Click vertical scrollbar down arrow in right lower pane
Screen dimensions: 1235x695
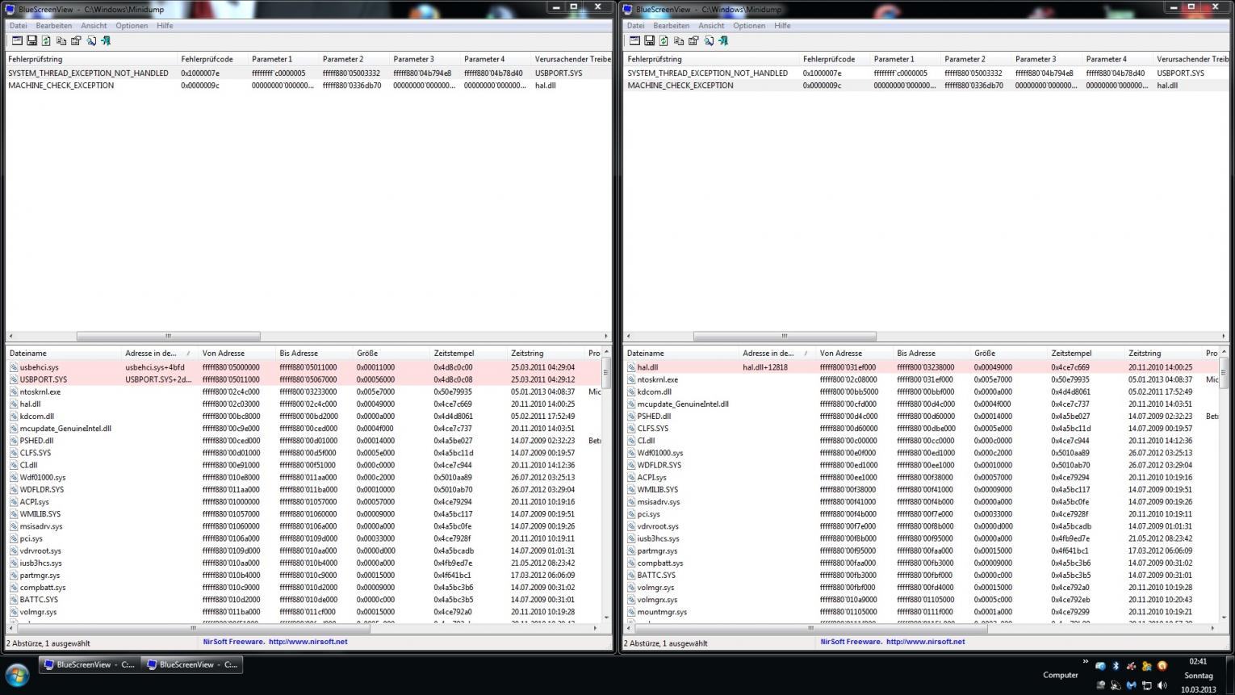pos(1224,618)
